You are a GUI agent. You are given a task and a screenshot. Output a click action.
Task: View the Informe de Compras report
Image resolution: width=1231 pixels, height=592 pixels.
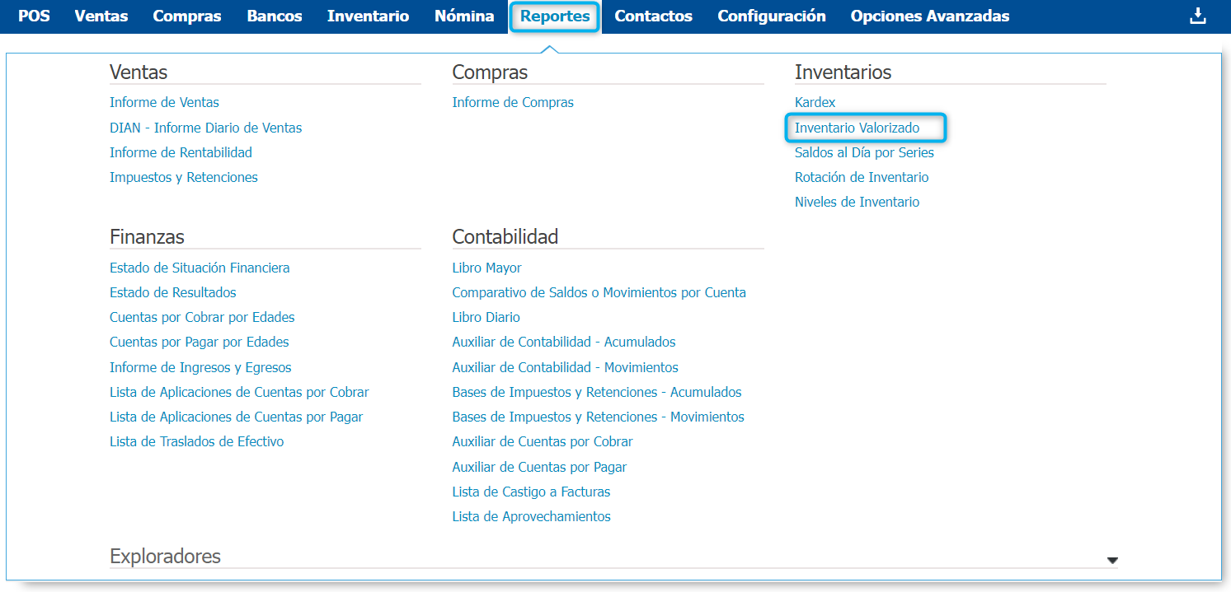click(x=512, y=103)
